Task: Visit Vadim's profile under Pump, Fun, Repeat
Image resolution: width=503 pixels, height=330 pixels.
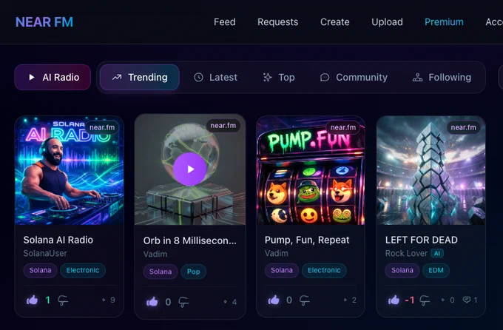Action: 276,253
